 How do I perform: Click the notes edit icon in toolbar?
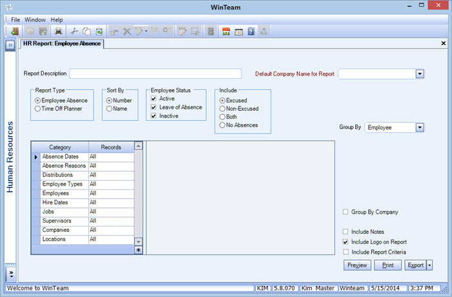pyautogui.click(x=182, y=32)
